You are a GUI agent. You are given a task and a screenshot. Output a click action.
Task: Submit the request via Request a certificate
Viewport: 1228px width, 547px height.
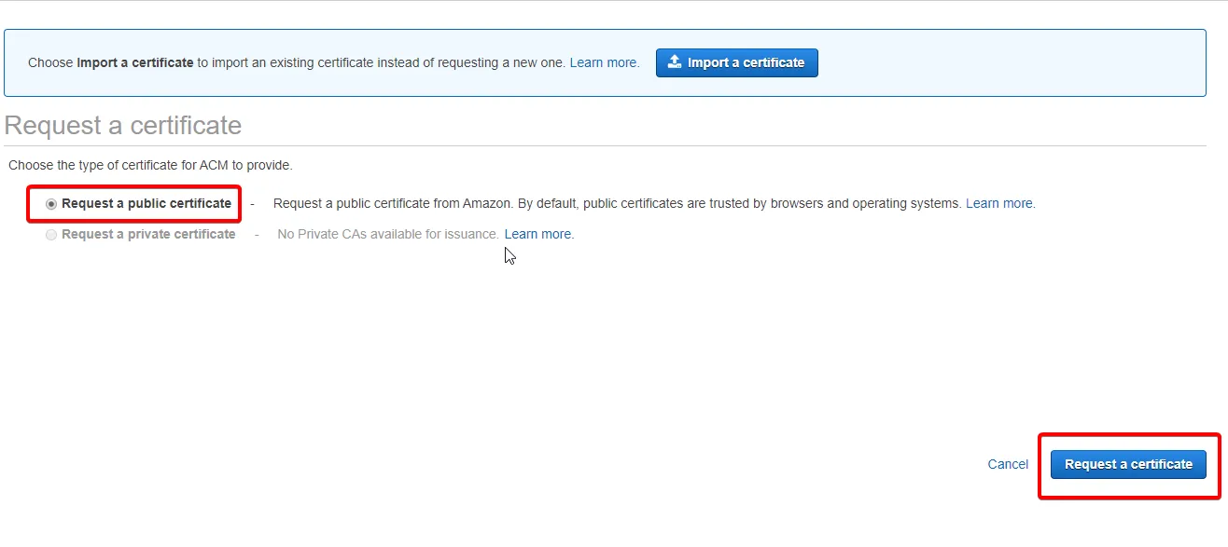coord(1129,464)
